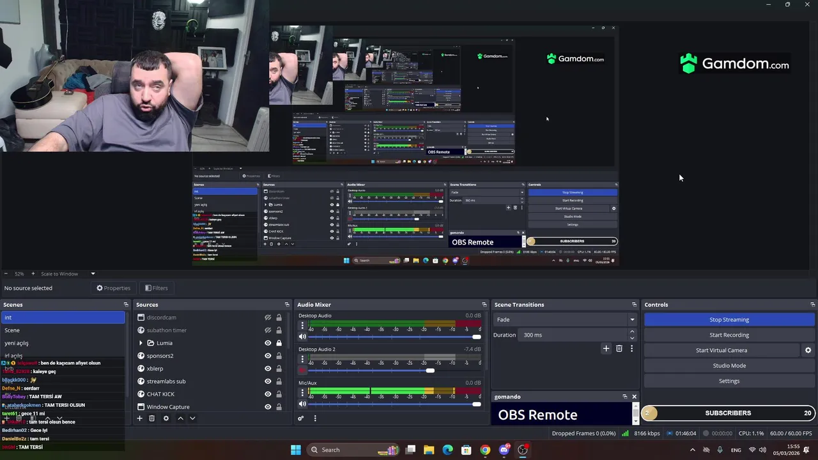Viewport: 818px width, 460px height.
Task: Mute Mic/Aux speaker icon
Action: coord(302,404)
